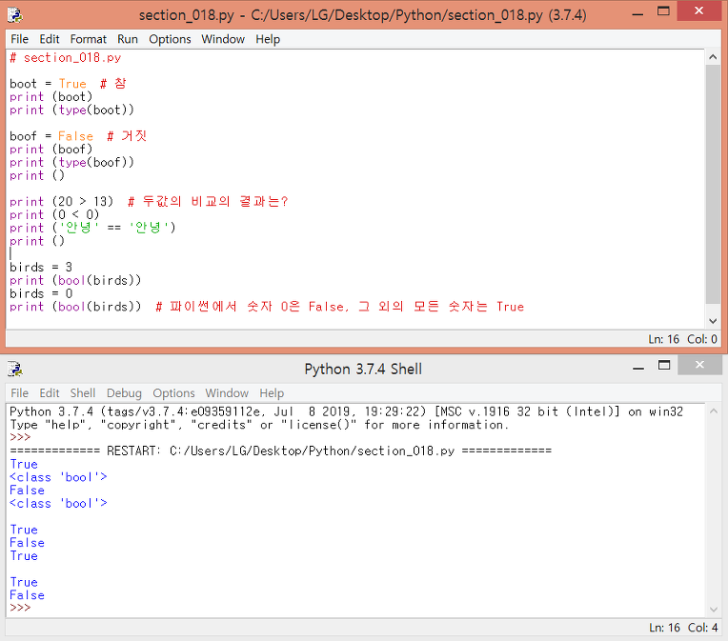
Task: Click the 'print (20 > 13)' line
Action: coord(149,202)
